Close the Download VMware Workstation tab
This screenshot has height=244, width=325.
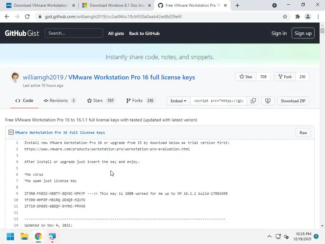click(x=74, y=5)
